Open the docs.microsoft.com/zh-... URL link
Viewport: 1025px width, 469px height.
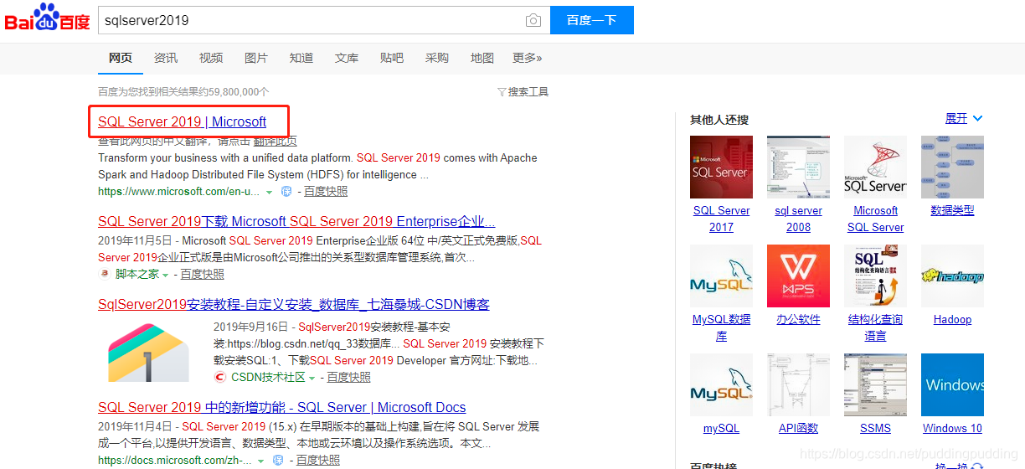(175, 461)
